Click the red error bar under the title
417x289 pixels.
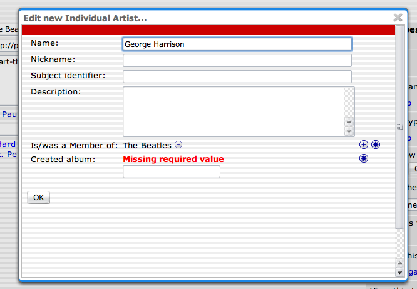pos(208,30)
